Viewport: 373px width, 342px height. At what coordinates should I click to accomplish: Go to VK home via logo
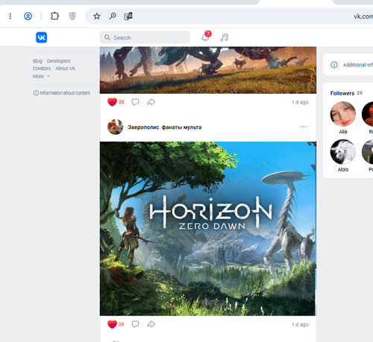(x=41, y=37)
